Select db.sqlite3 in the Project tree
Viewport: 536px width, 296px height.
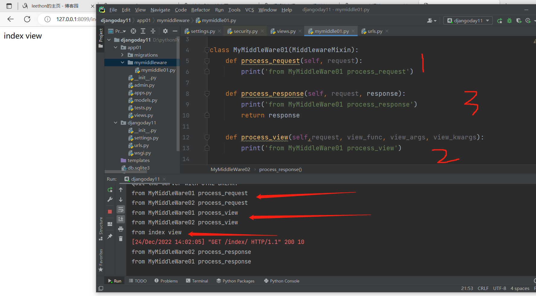coord(139,168)
